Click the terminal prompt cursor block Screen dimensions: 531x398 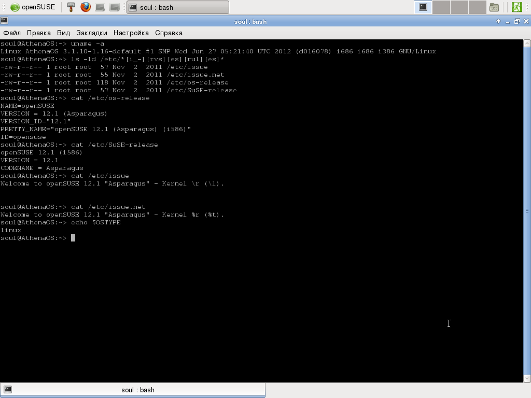click(x=73, y=238)
